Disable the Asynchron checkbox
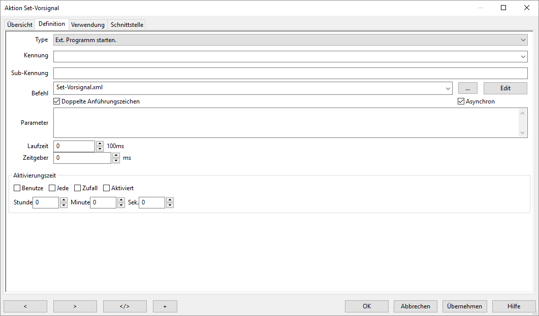The width and height of the screenshot is (539, 316). point(461,101)
